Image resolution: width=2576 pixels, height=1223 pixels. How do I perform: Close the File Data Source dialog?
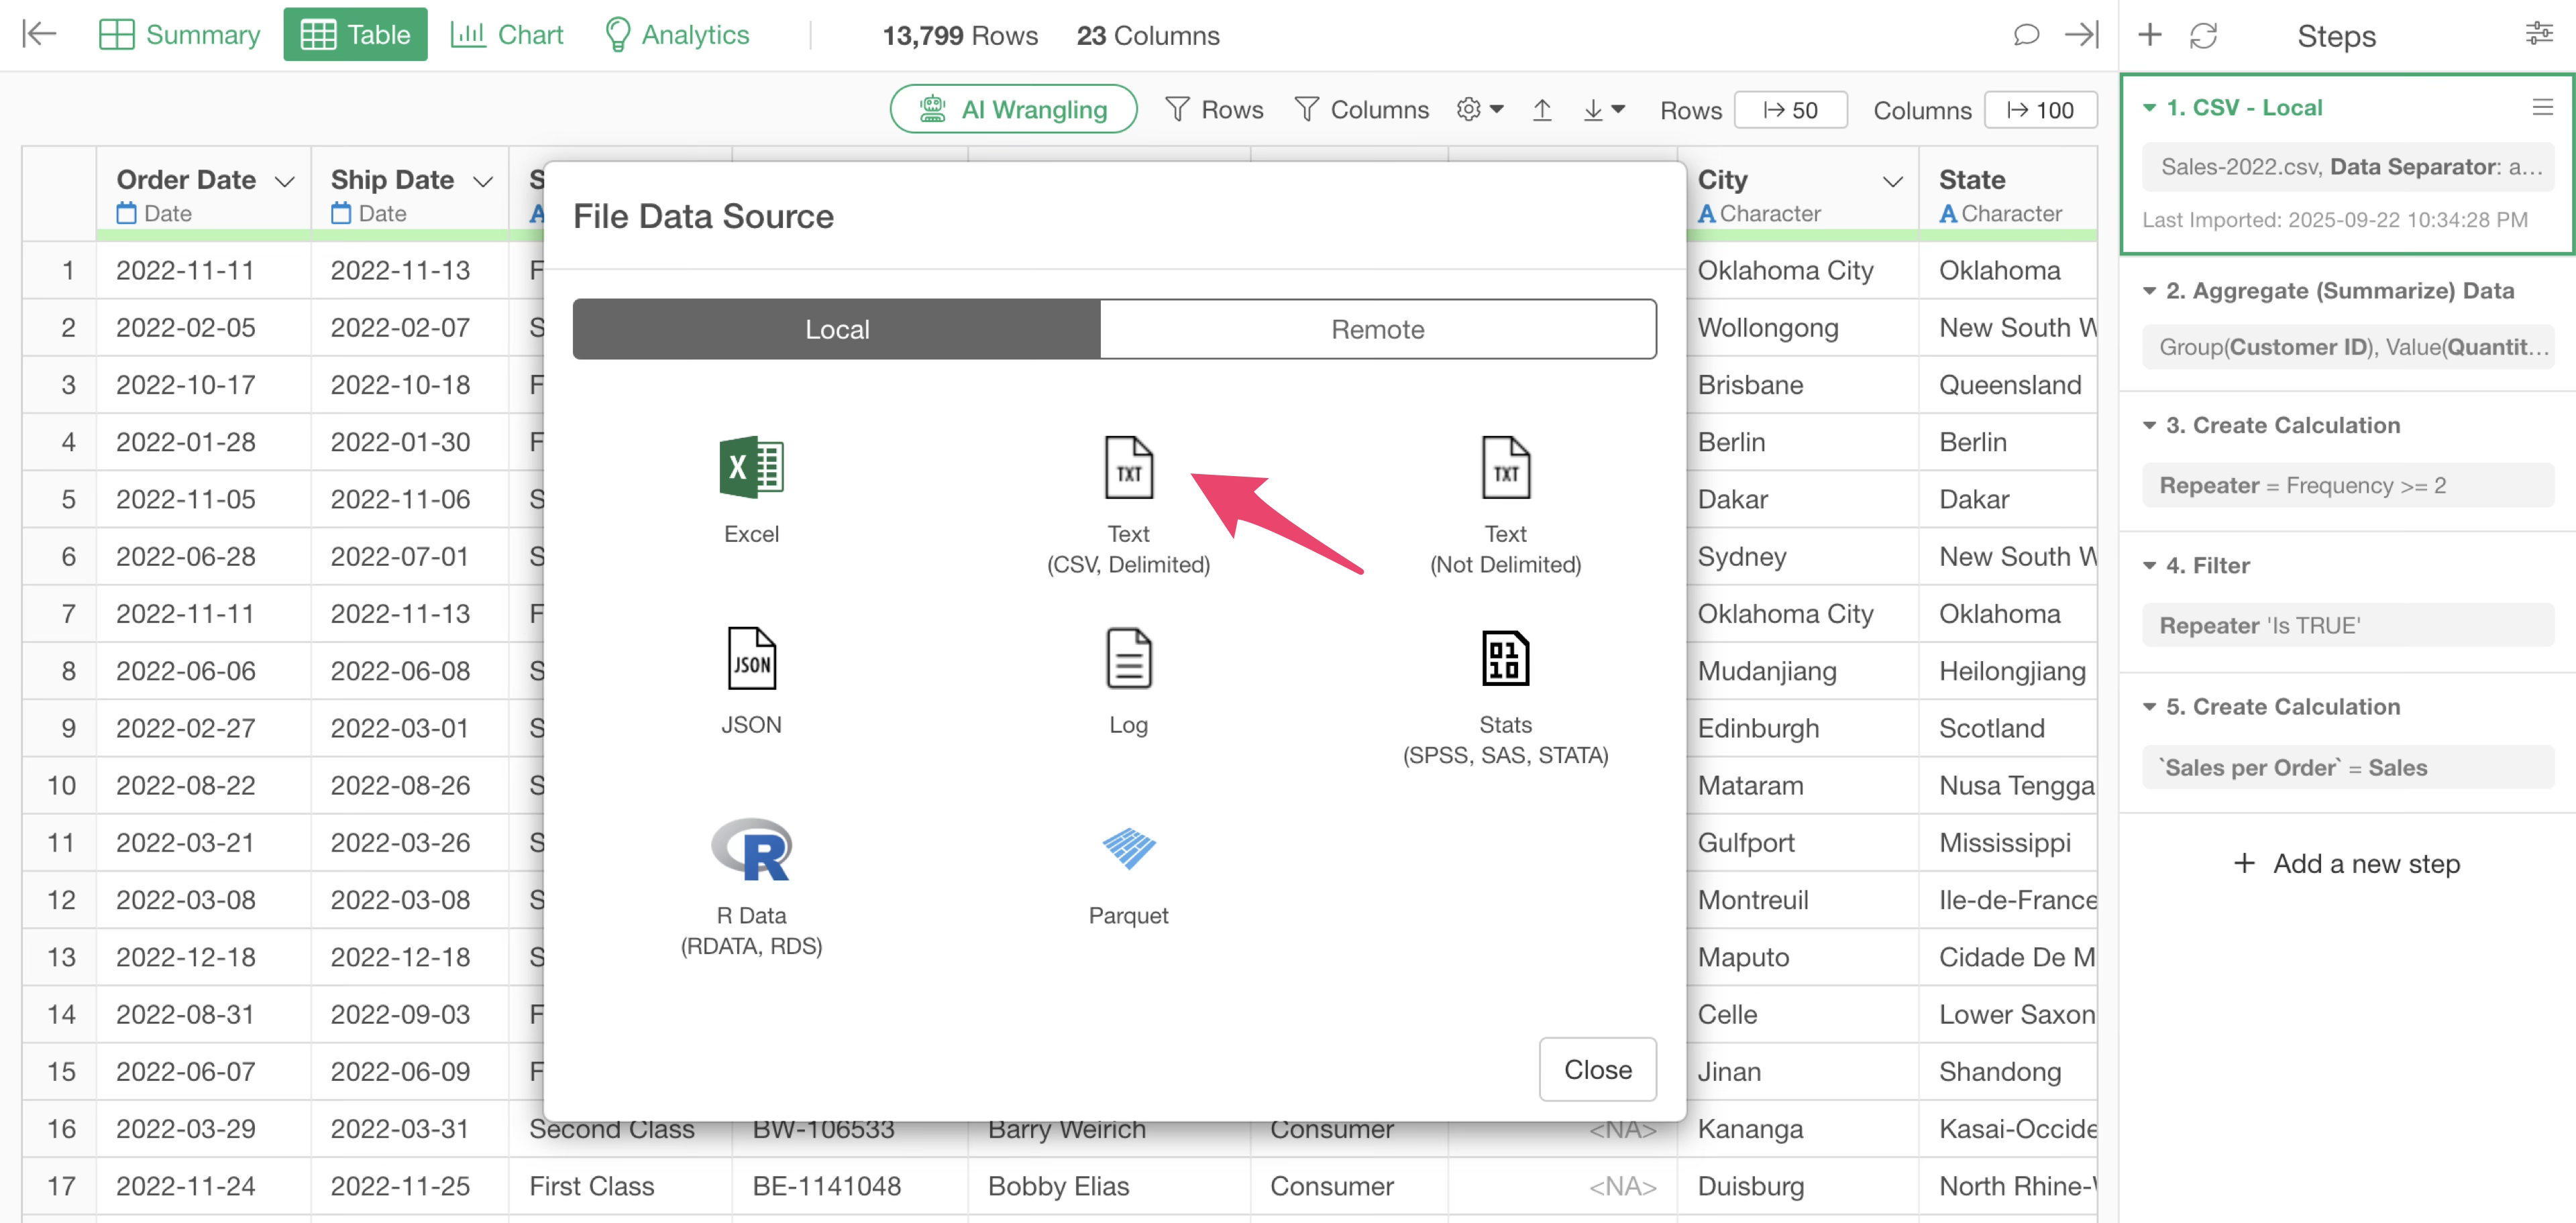coord(1597,1069)
